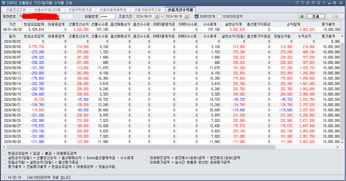Select the 2024/08/20 date row
This screenshot has width=346, height=181.
pos(171,99)
